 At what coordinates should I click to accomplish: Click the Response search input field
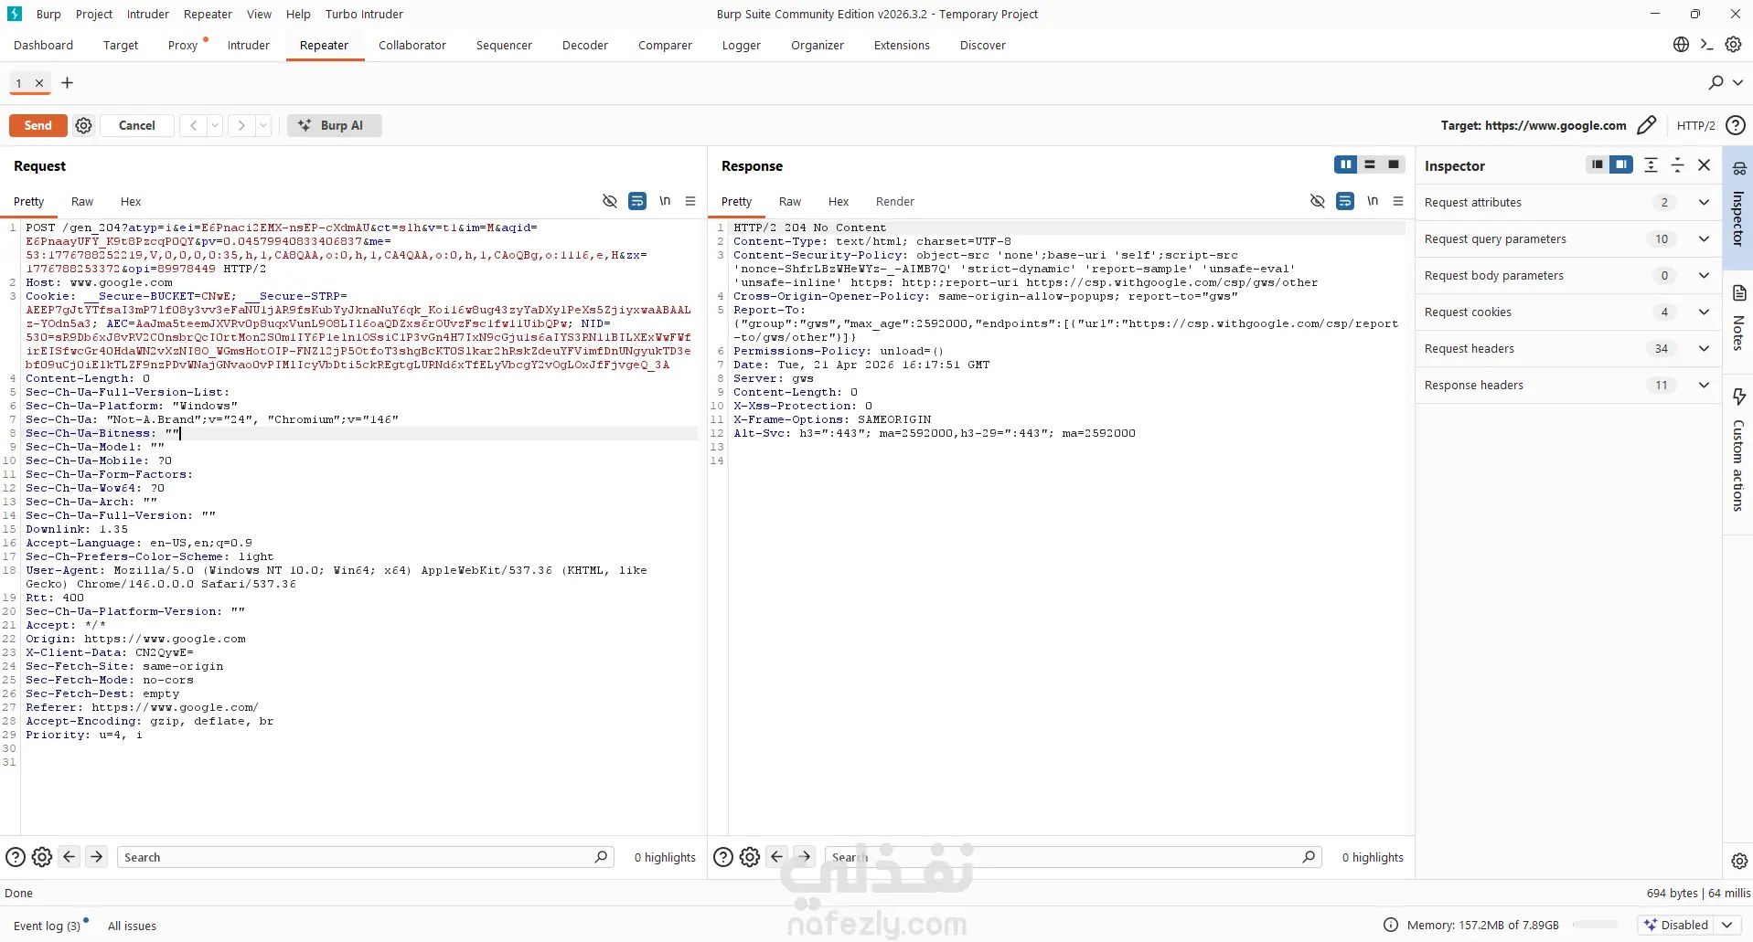(x=1073, y=857)
